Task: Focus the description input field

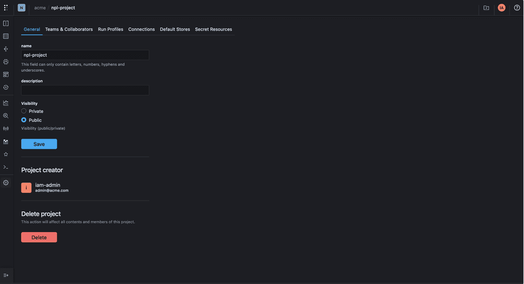Action: click(x=85, y=90)
